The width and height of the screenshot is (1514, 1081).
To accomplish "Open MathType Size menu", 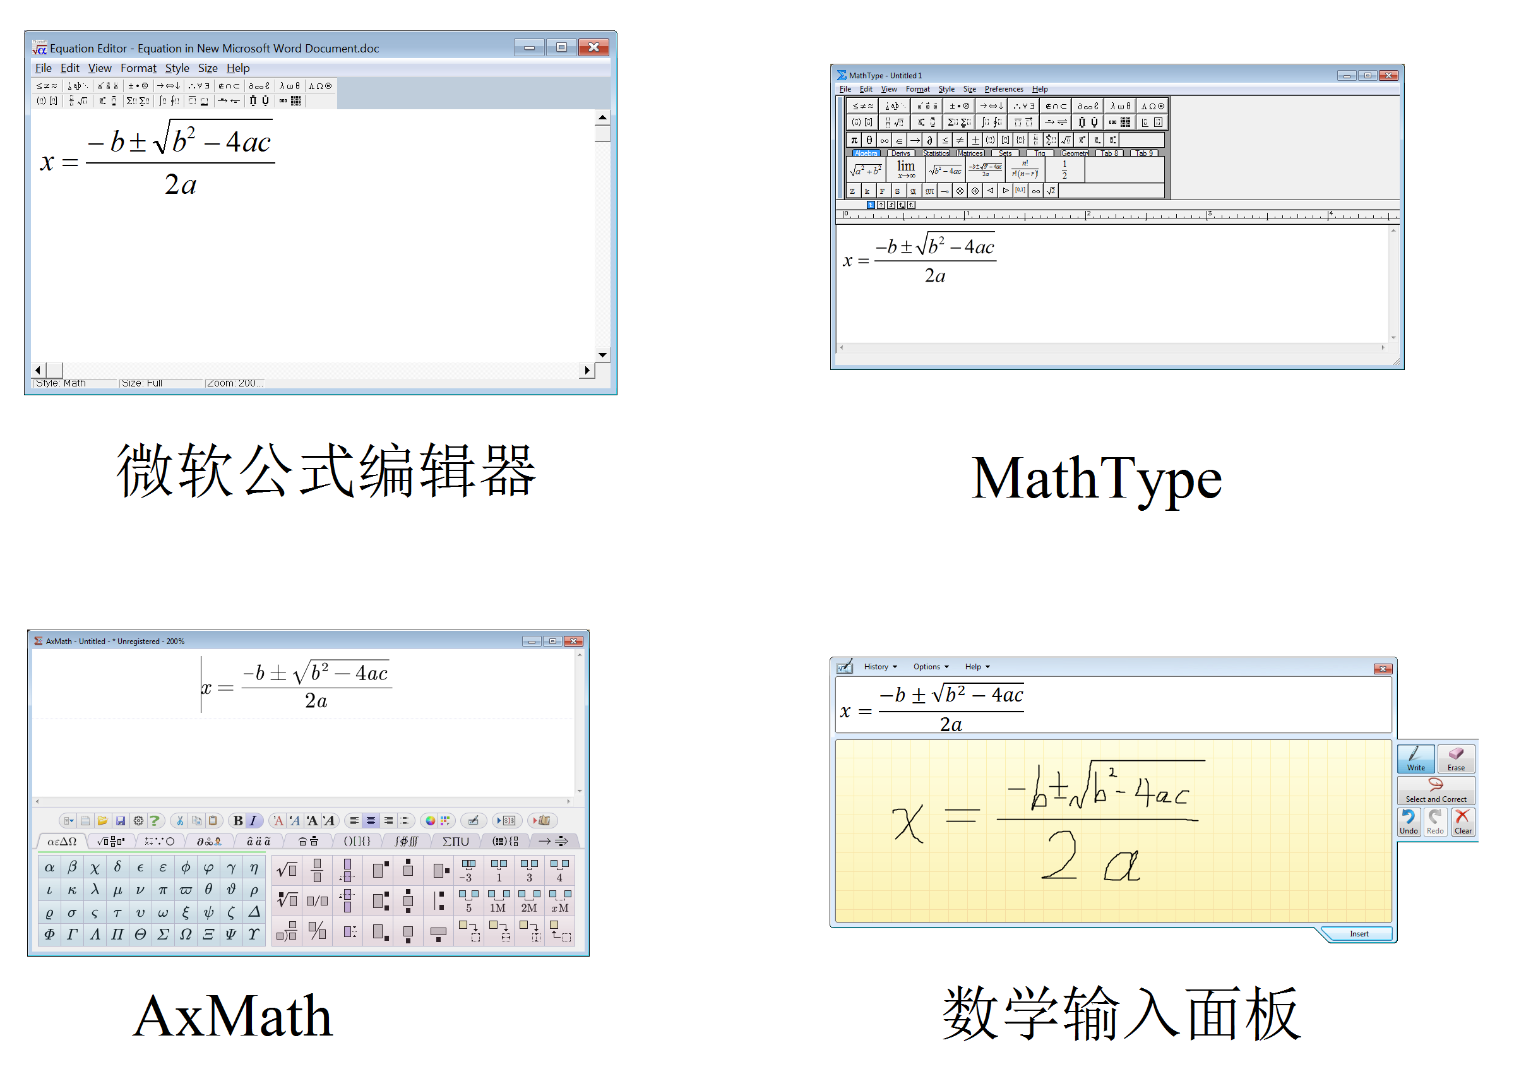I will 969,89.
